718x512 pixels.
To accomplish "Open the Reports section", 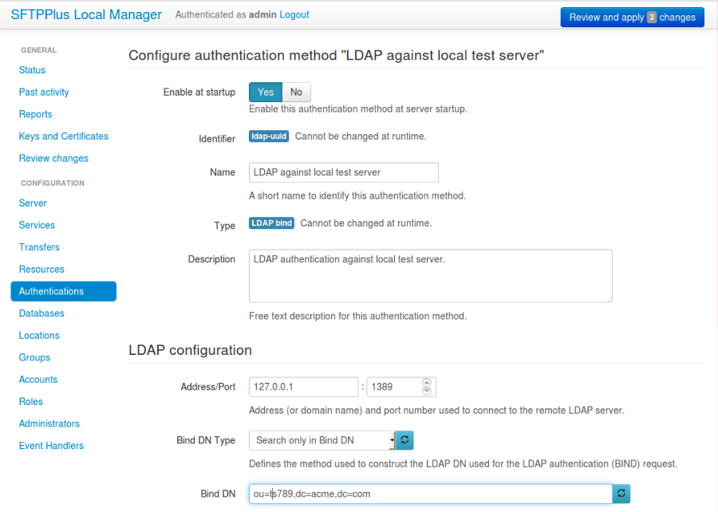I will pyautogui.click(x=35, y=114).
